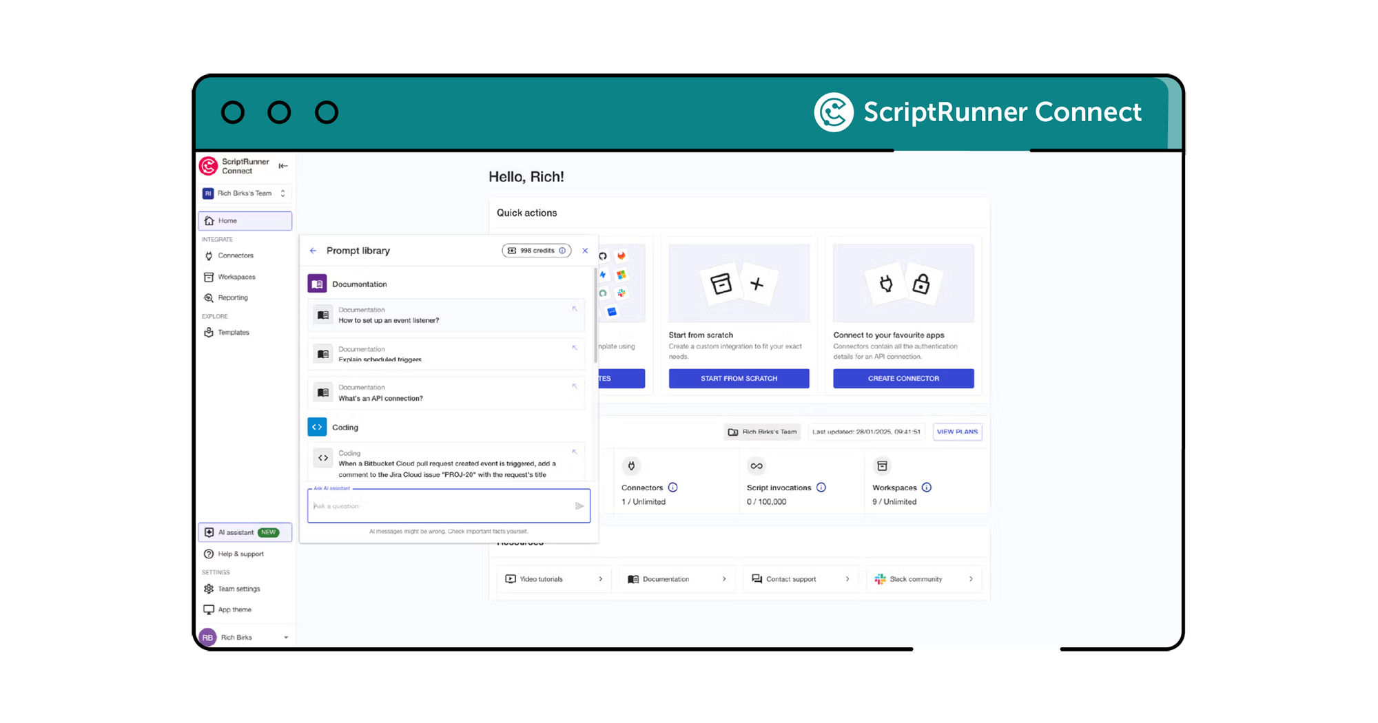This screenshot has width=1378, height=723.
Task: Insert arrow on the Bitbucket coding prompt
Action: (575, 452)
